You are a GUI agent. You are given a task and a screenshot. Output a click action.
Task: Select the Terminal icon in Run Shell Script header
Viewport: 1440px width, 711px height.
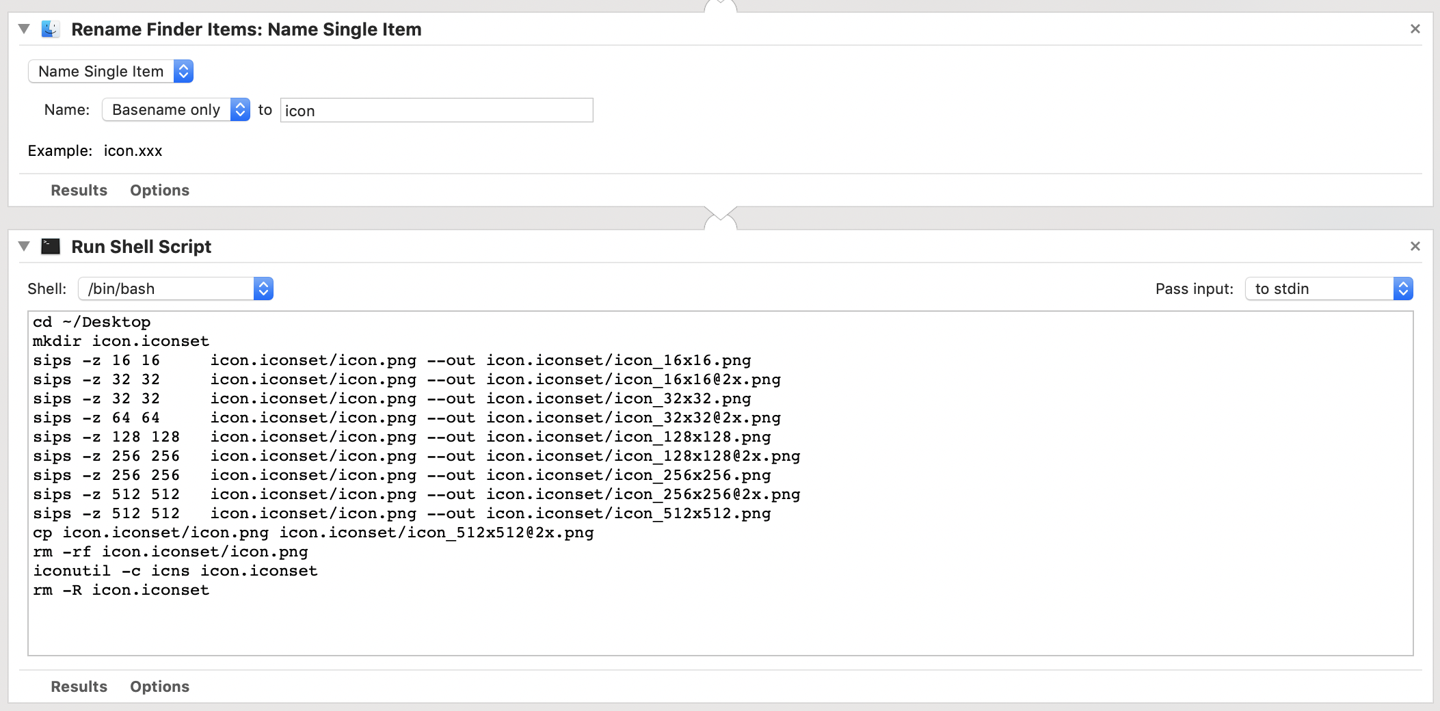click(51, 246)
